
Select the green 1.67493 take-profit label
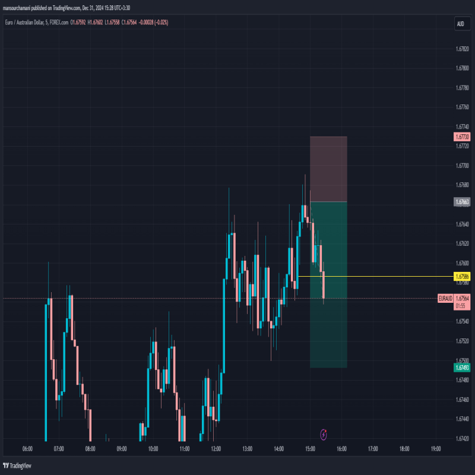click(x=462, y=368)
